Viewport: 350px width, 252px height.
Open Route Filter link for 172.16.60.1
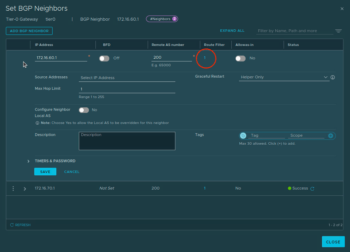(205, 58)
